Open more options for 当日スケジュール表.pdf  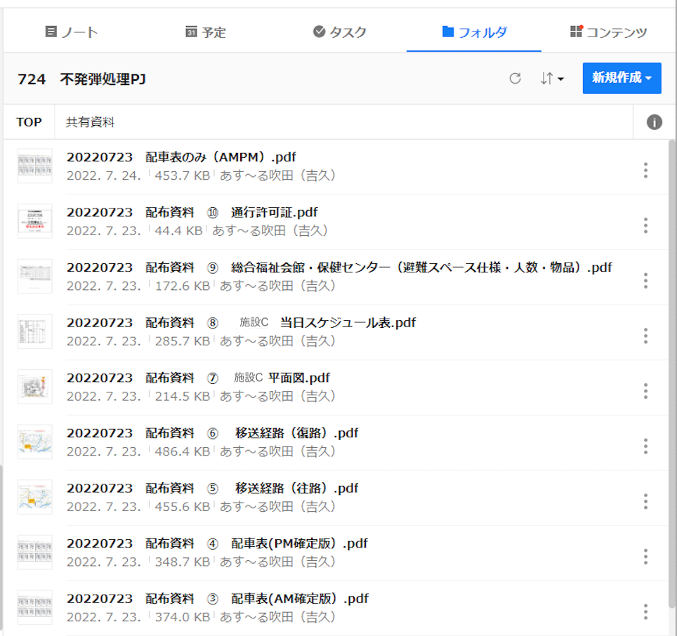pyautogui.click(x=645, y=336)
